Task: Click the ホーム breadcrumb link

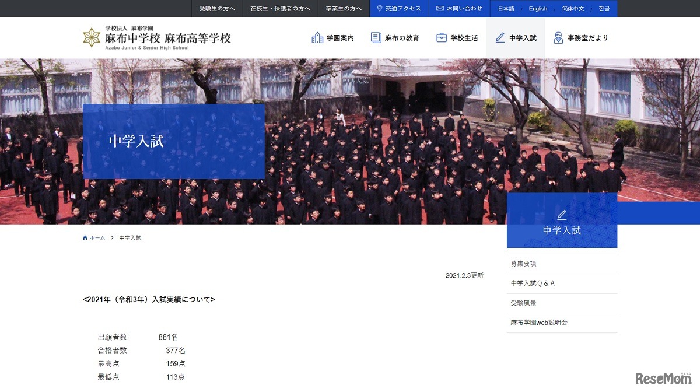Action: click(x=97, y=238)
